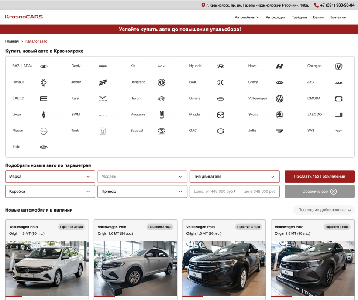The image size is (358, 300).
Task: Click the Kia logo icon
Action: (x=162, y=66)
